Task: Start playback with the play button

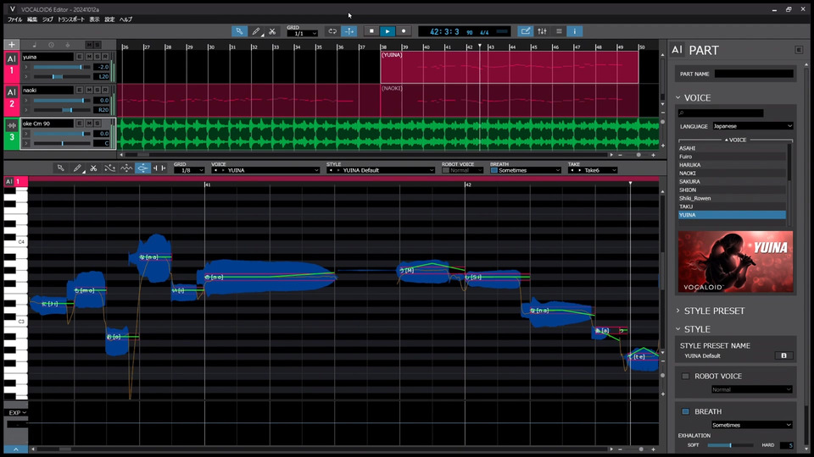Action: click(x=387, y=31)
